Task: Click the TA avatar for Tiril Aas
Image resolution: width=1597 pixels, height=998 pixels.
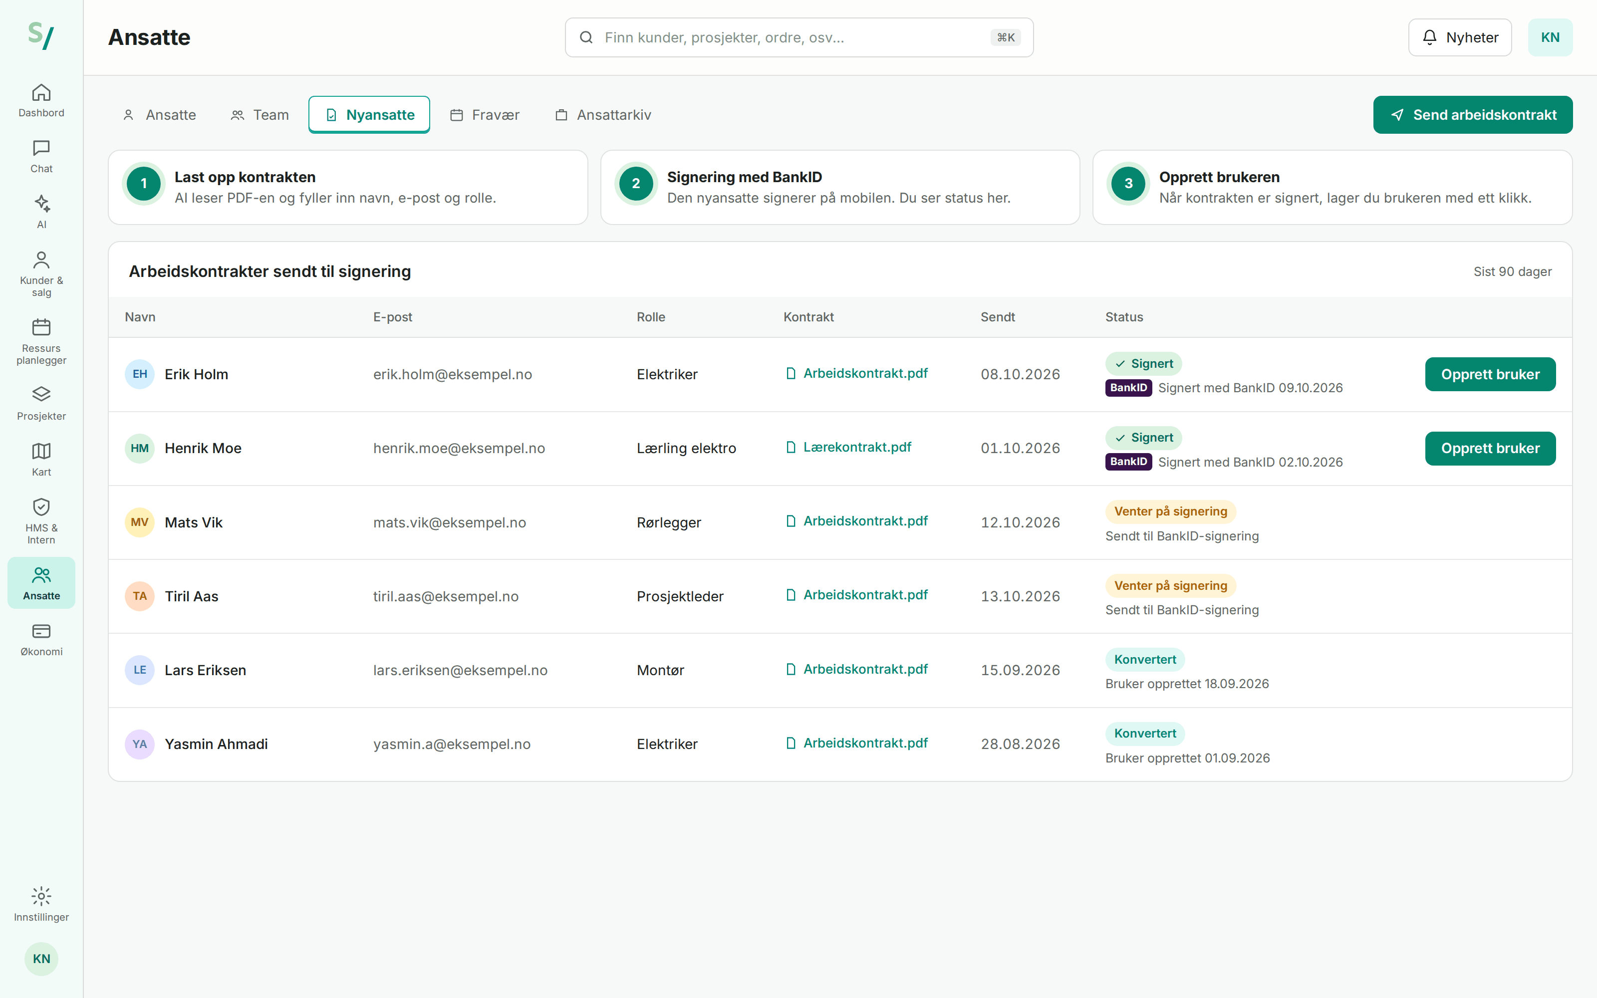Action: [139, 596]
